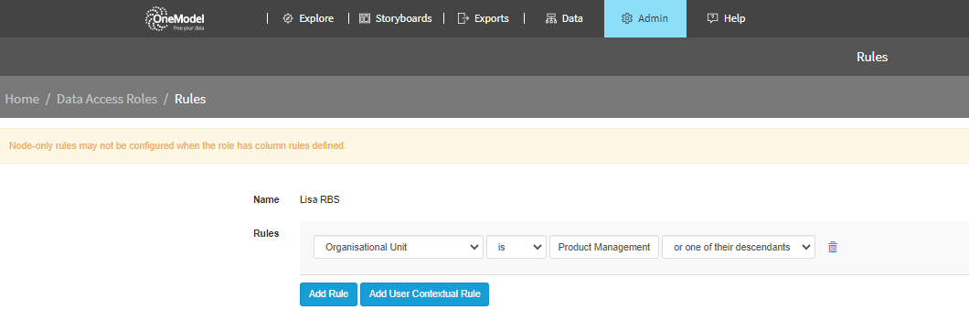The width and height of the screenshot is (969, 331).
Task: Open the Storyboards menu
Action: coord(396,18)
